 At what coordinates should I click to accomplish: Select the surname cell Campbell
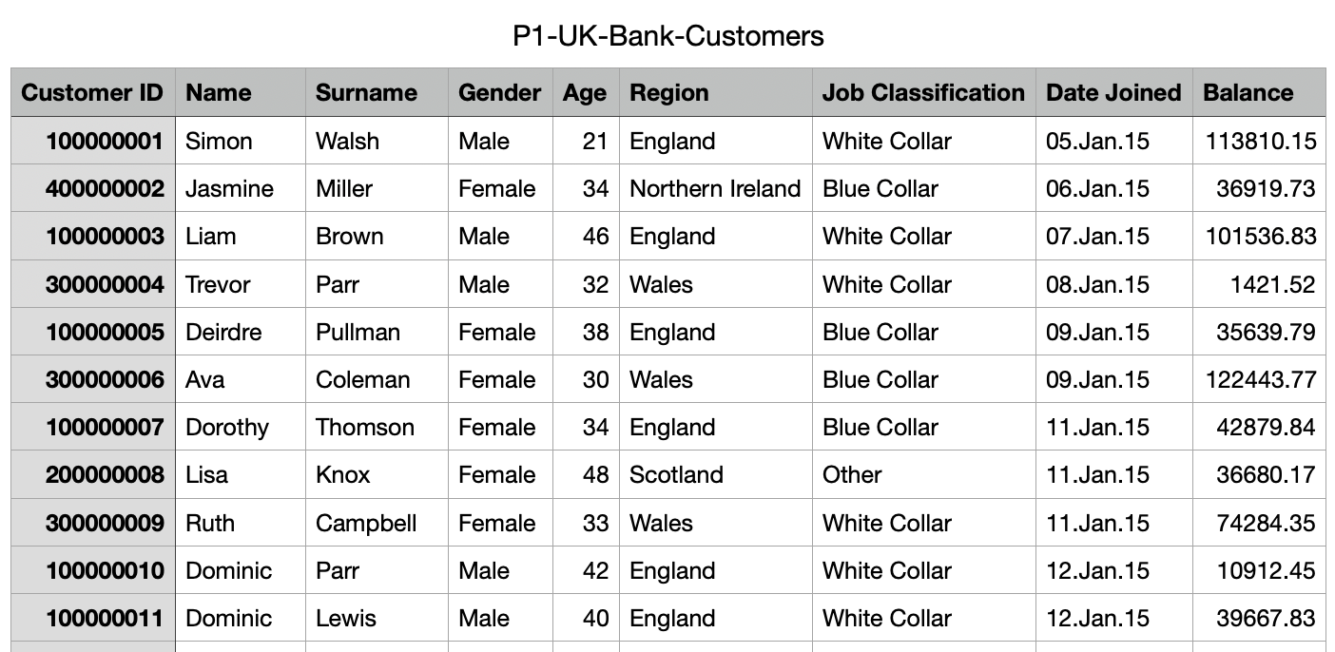coord(366,523)
